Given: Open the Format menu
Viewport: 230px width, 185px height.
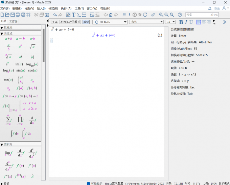Looking at the screenshot, I should (x=53, y=8).
